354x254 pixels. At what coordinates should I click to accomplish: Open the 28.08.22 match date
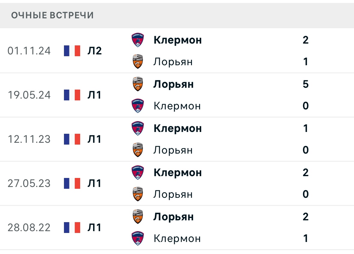coord(29,228)
